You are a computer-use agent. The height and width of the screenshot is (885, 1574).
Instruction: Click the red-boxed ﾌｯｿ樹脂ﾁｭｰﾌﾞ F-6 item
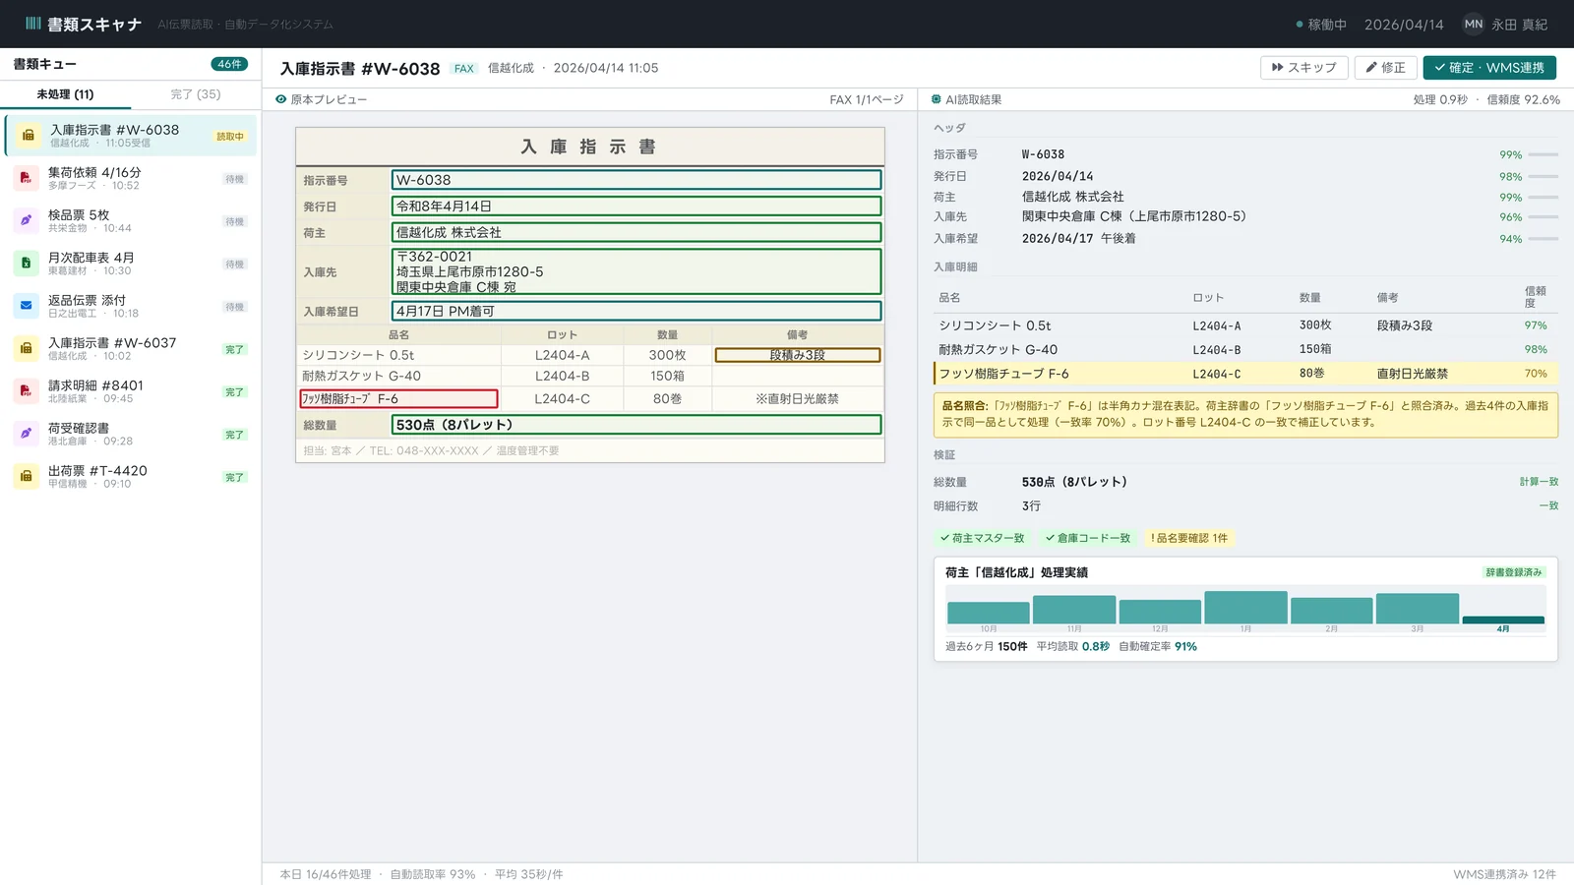tap(398, 398)
